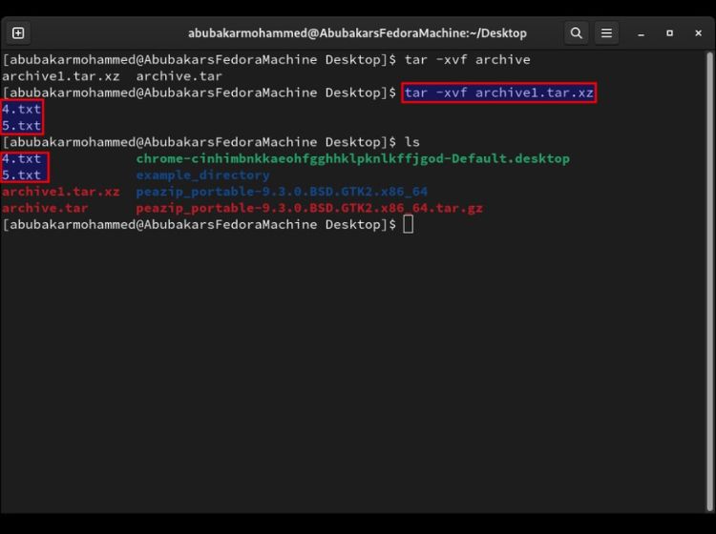Click the blue peazip_portable directory name
The width and height of the screenshot is (716, 534).
(x=282, y=192)
